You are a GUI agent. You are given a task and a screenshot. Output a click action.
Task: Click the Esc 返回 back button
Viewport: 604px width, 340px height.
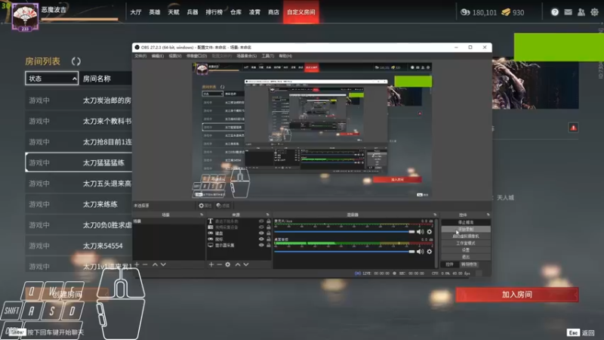click(x=581, y=332)
